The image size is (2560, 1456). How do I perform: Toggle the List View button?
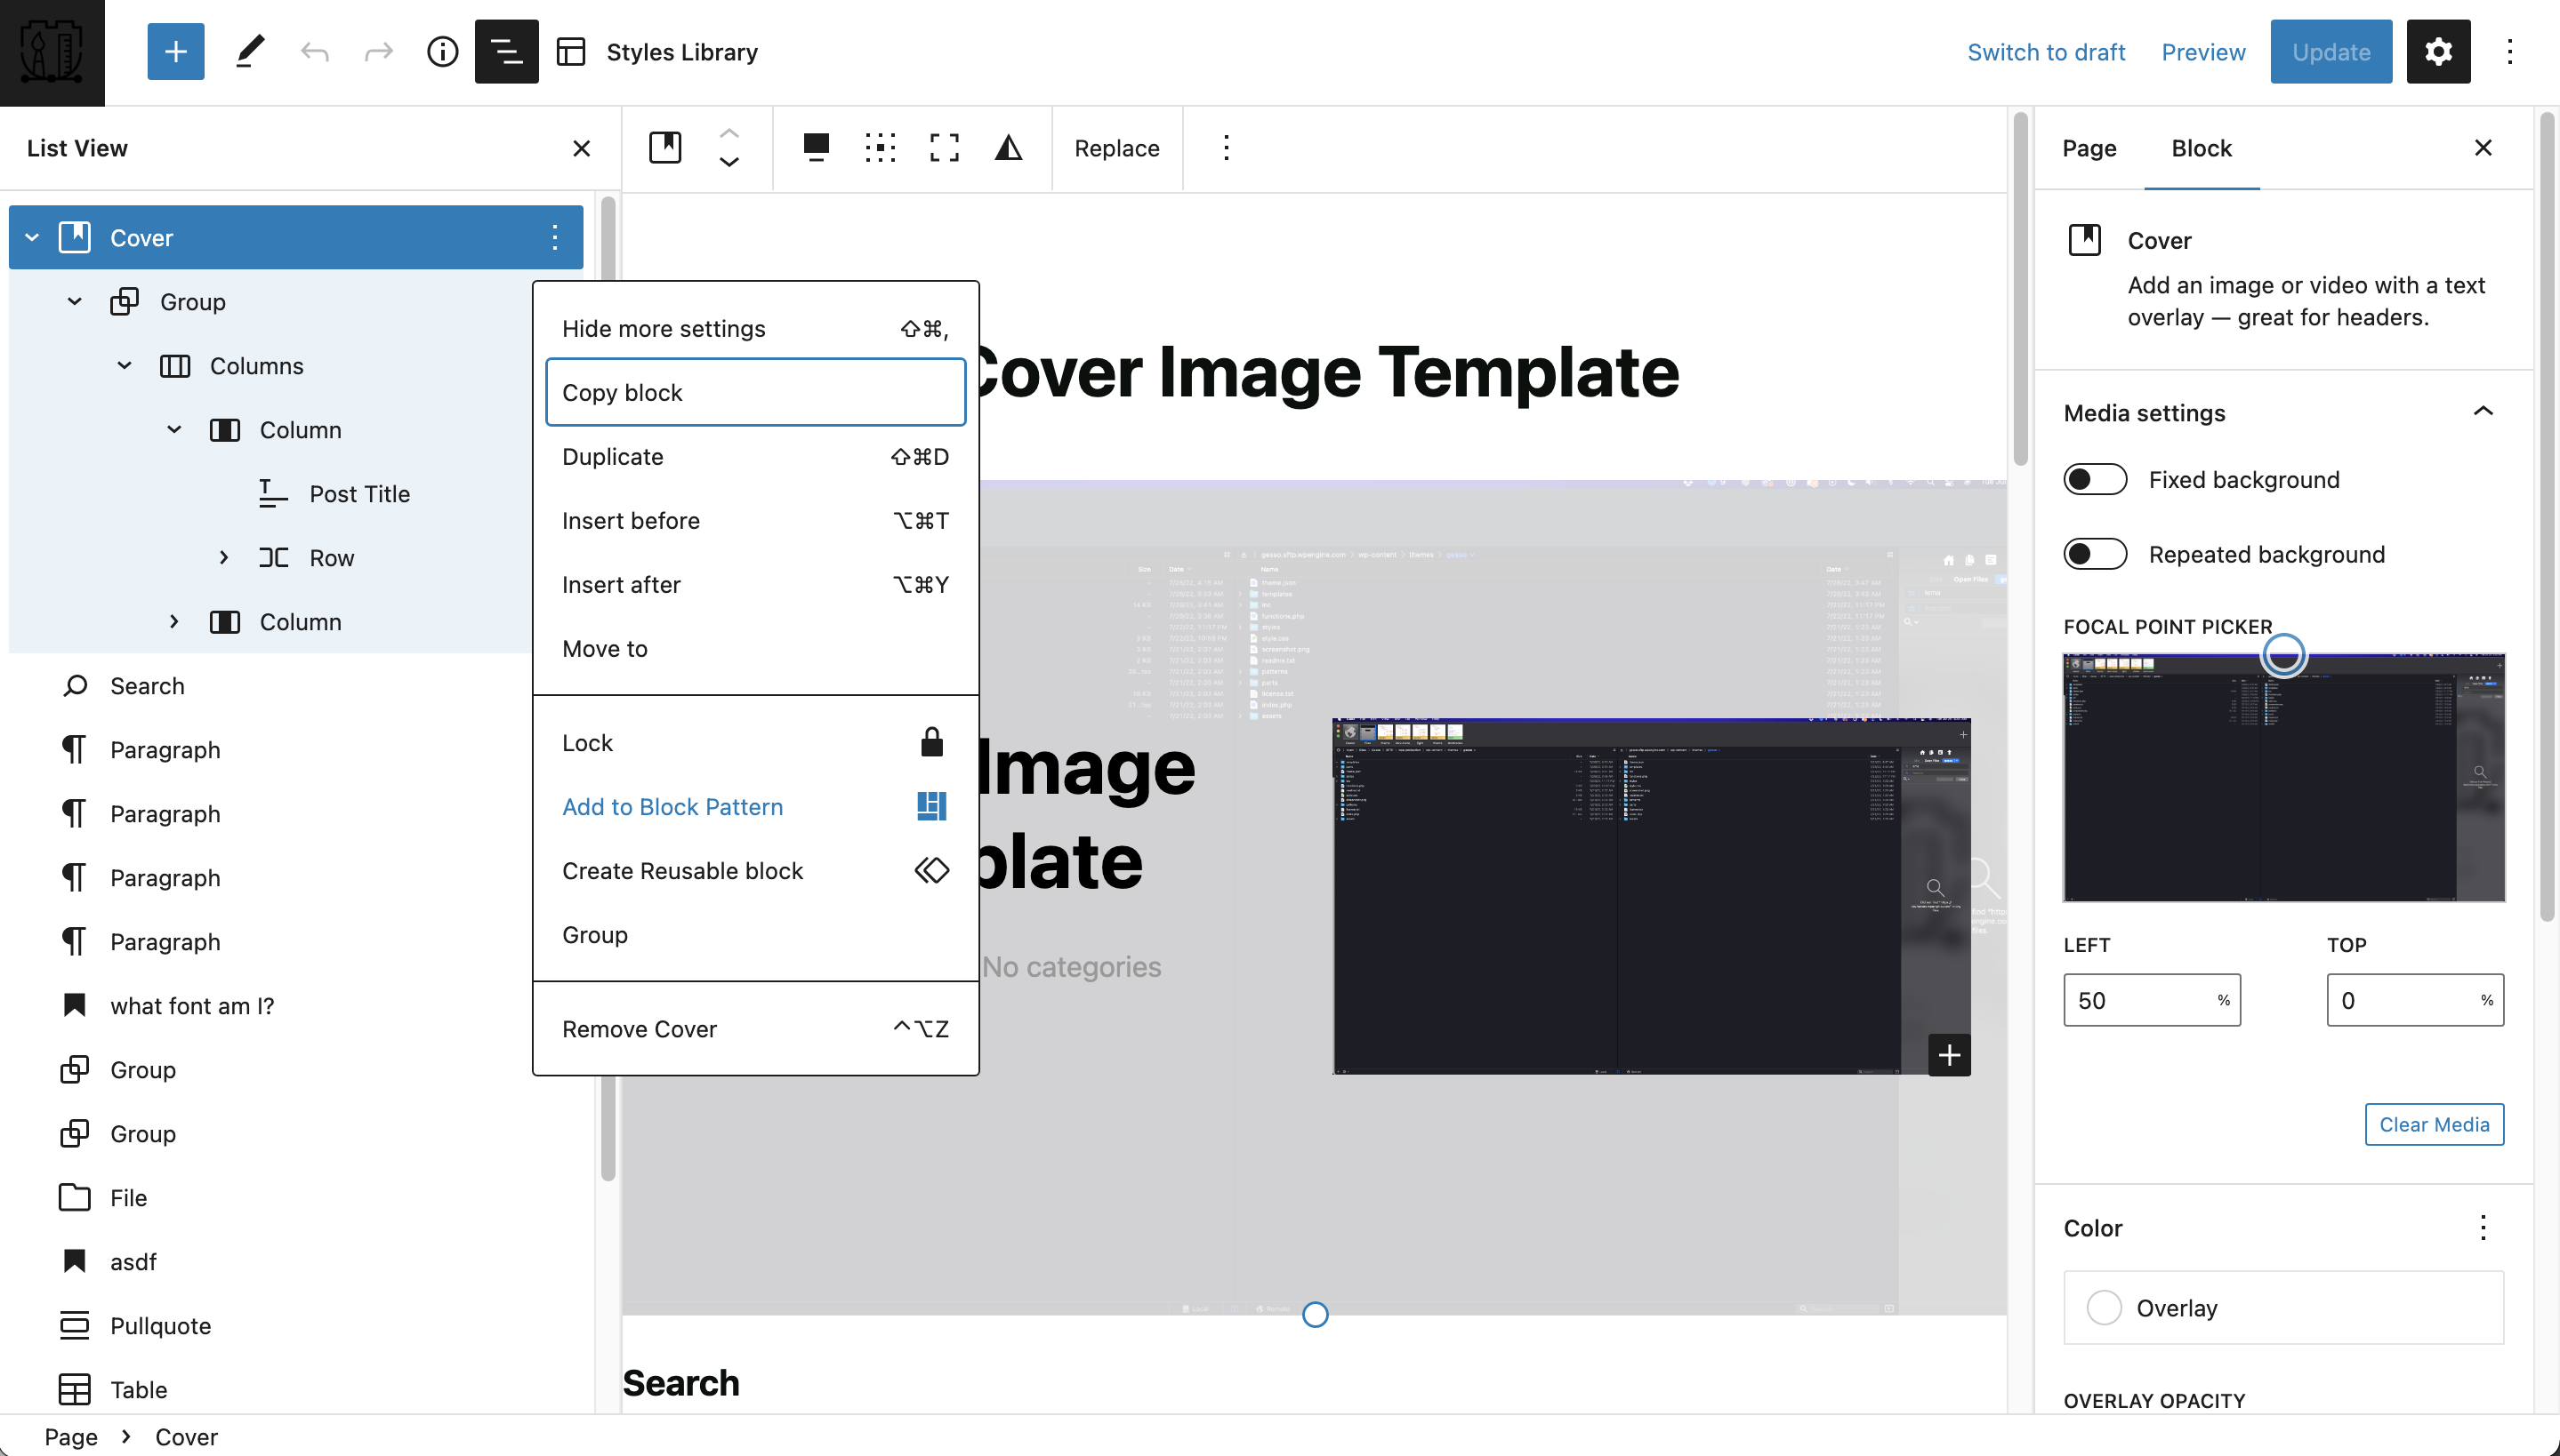coord(506,51)
